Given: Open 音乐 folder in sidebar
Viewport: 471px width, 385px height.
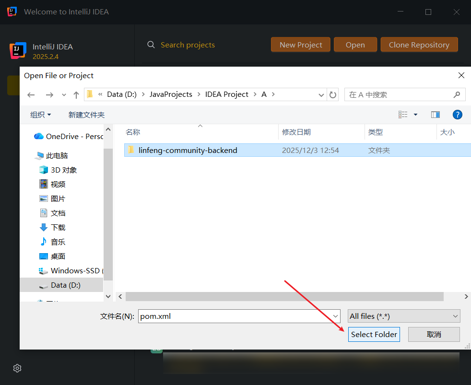Looking at the screenshot, I should (53, 242).
